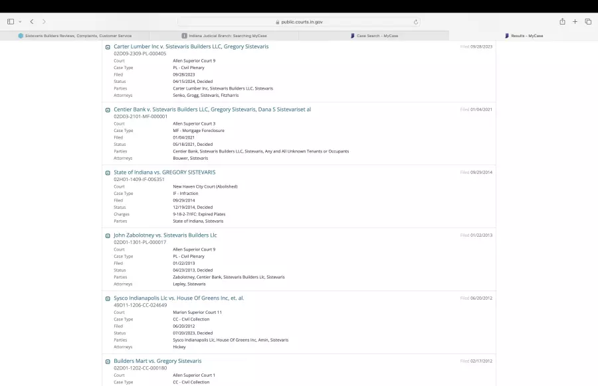Screen dimensions: 598x386
Task: Collapse the Carter Lumber Inc case entry
Action: click(x=108, y=47)
